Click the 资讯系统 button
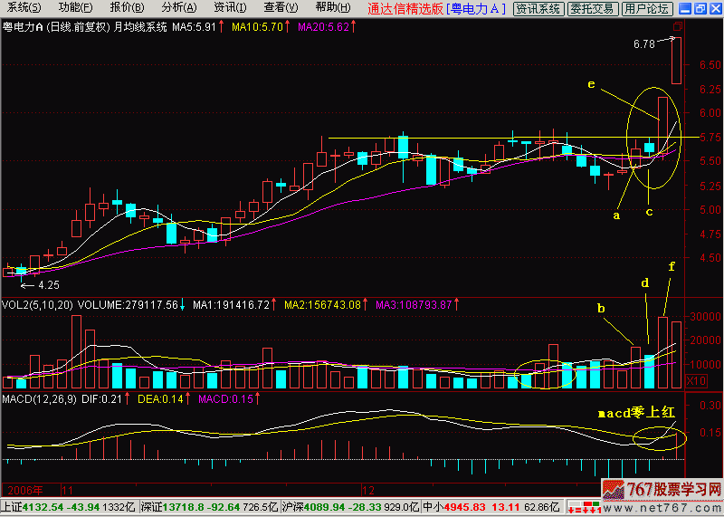Image resolution: width=724 pixels, height=517 pixels. coord(538,8)
